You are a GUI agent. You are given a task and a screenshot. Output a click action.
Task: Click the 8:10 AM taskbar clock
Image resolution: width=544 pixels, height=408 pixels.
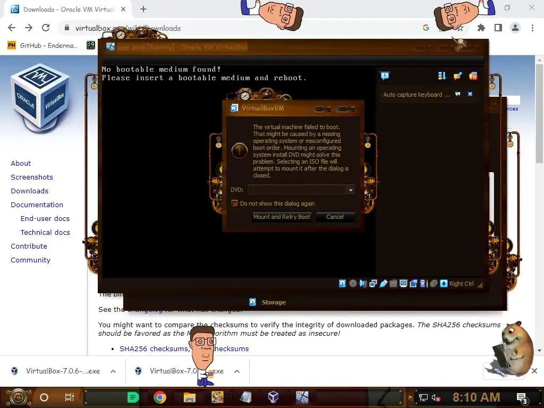point(477,397)
